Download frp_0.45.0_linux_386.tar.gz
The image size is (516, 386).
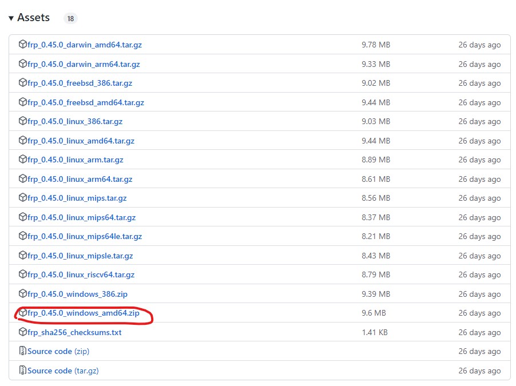pos(75,121)
